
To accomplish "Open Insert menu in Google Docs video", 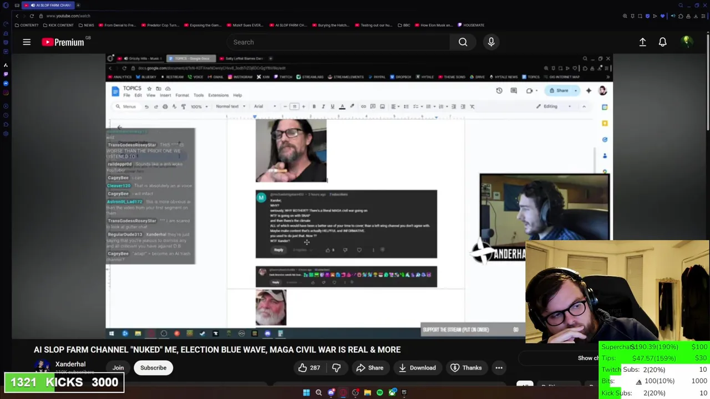I will [x=165, y=95].
